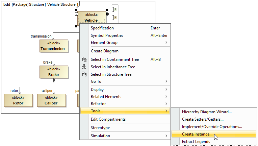Choose Create Instance... from Tools submenu

point(197,134)
